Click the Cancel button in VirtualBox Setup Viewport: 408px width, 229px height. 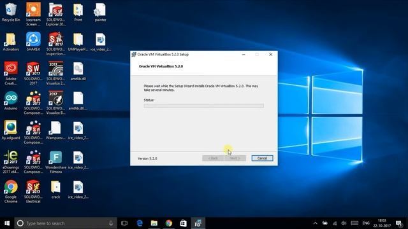click(262, 158)
